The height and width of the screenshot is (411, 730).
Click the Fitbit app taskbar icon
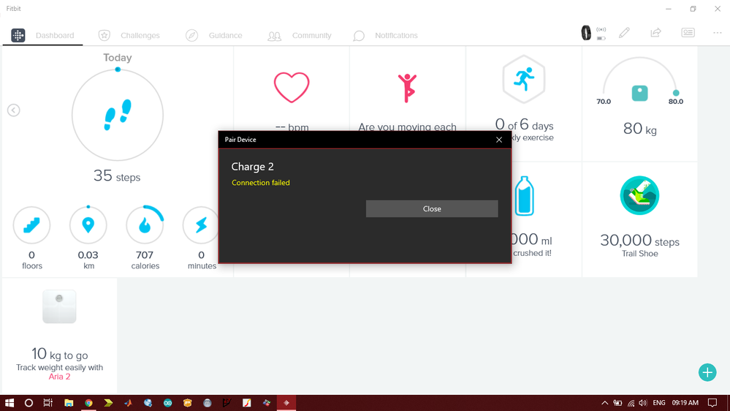coord(286,403)
